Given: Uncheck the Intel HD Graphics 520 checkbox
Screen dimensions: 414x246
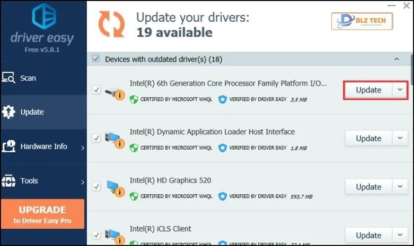Looking at the screenshot, I should coord(96,187).
